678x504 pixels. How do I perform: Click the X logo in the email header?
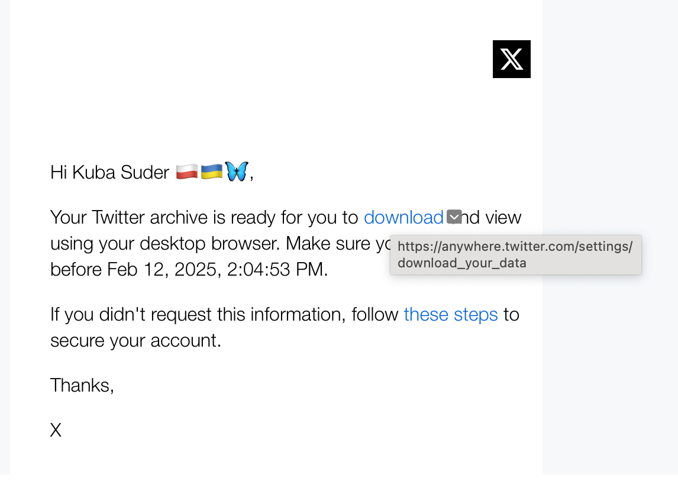click(511, 59)
